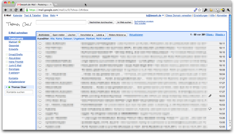Click the extension icon left of the wrench

point(223,10)
